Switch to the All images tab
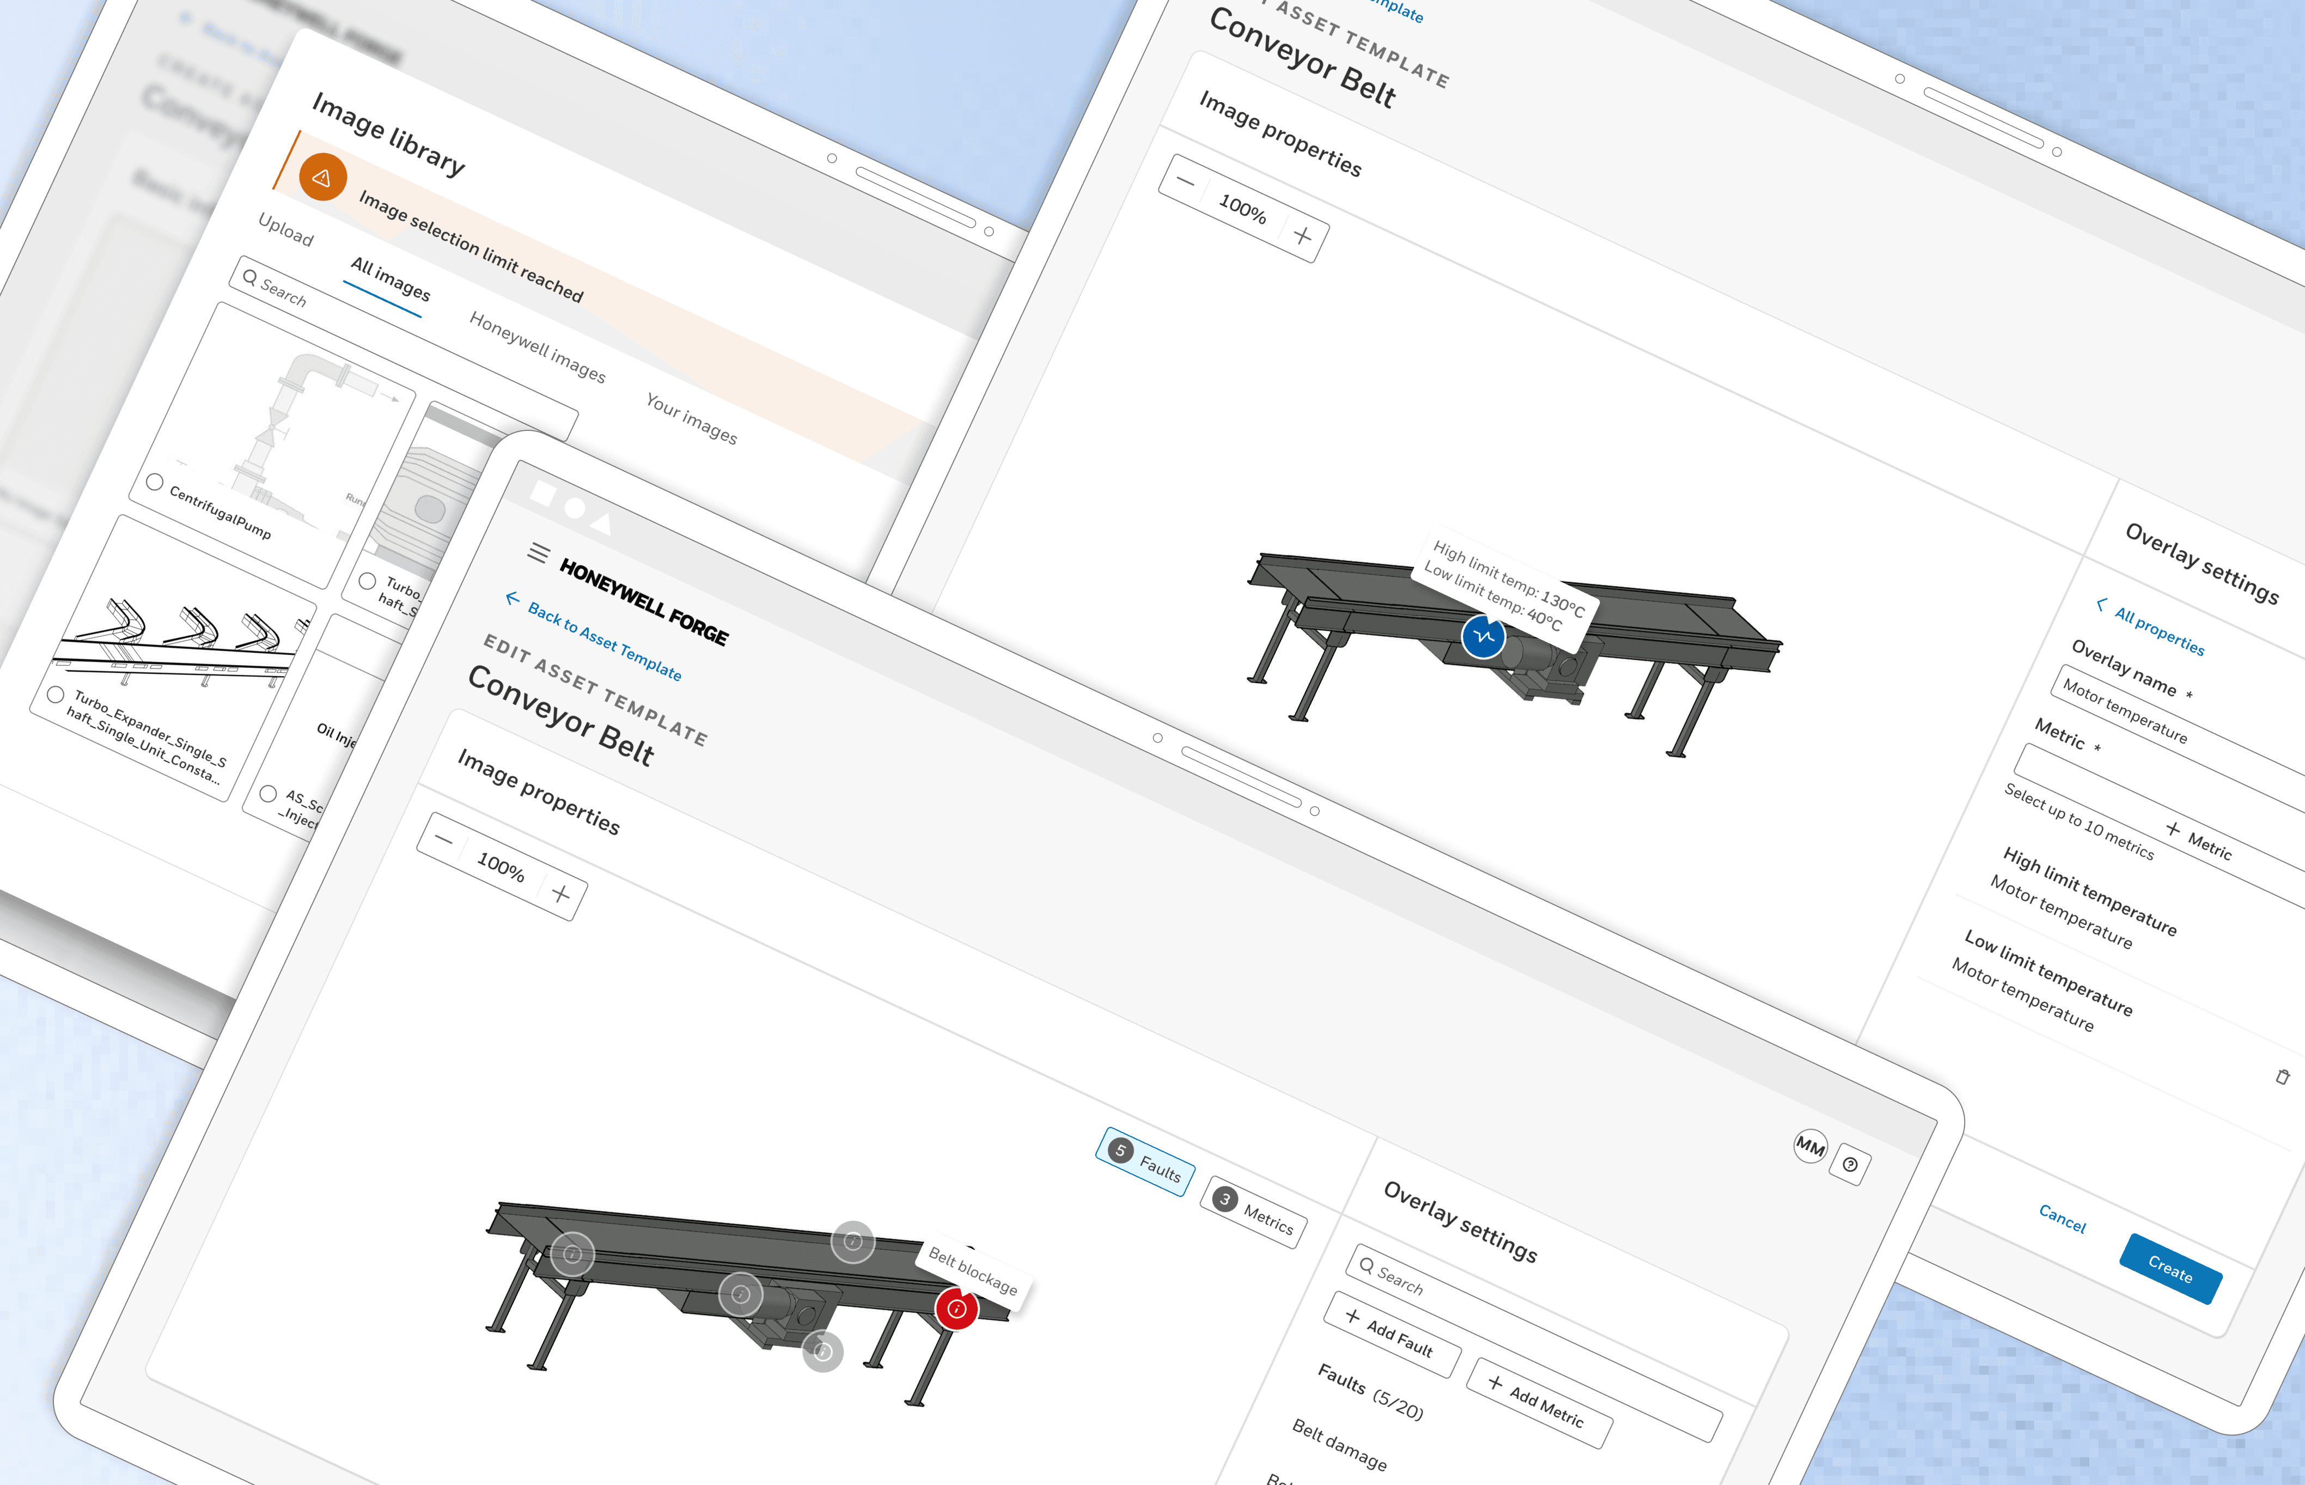The width and height of the screenshot is (2305, 1485). [x=389, y=279]
